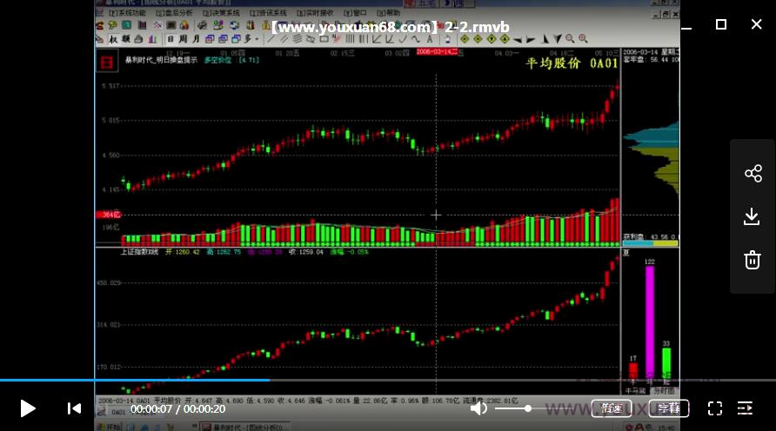Screen dimensions: 776x431
Task: Maximize the video player window
Action: coord(721,24)
